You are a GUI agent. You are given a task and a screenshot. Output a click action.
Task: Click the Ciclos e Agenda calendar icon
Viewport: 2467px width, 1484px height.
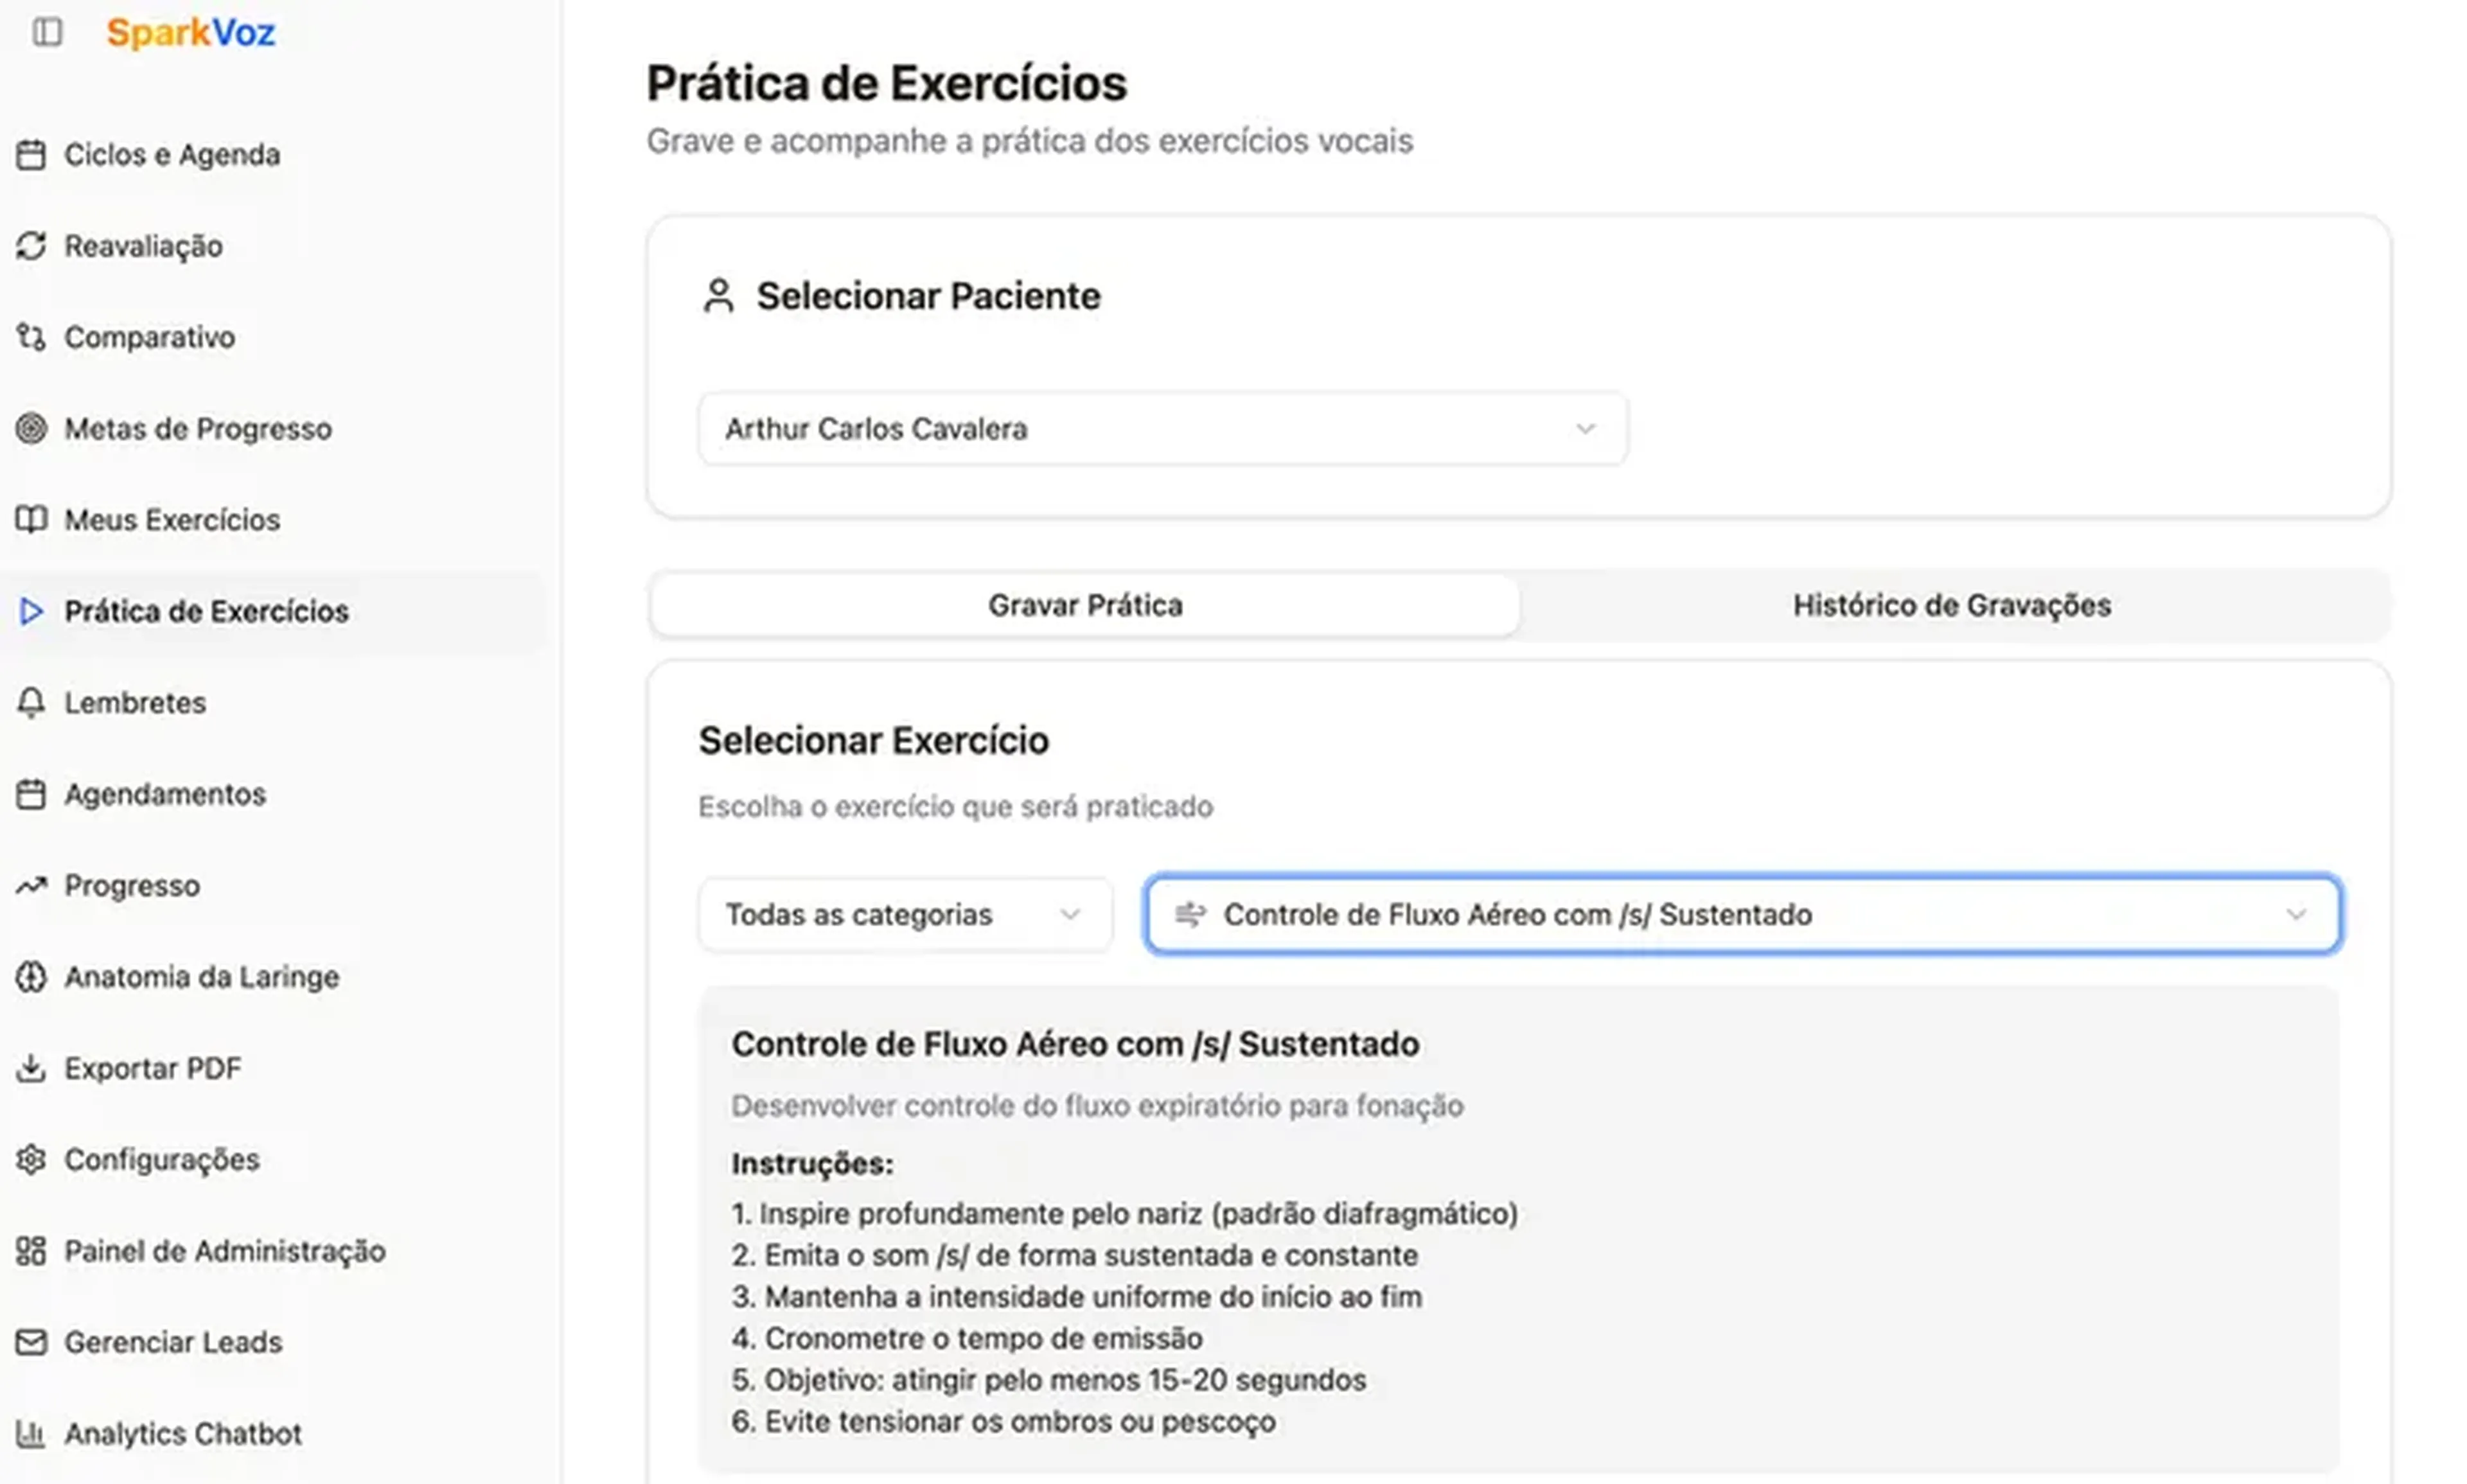click(x=31, y=155)
